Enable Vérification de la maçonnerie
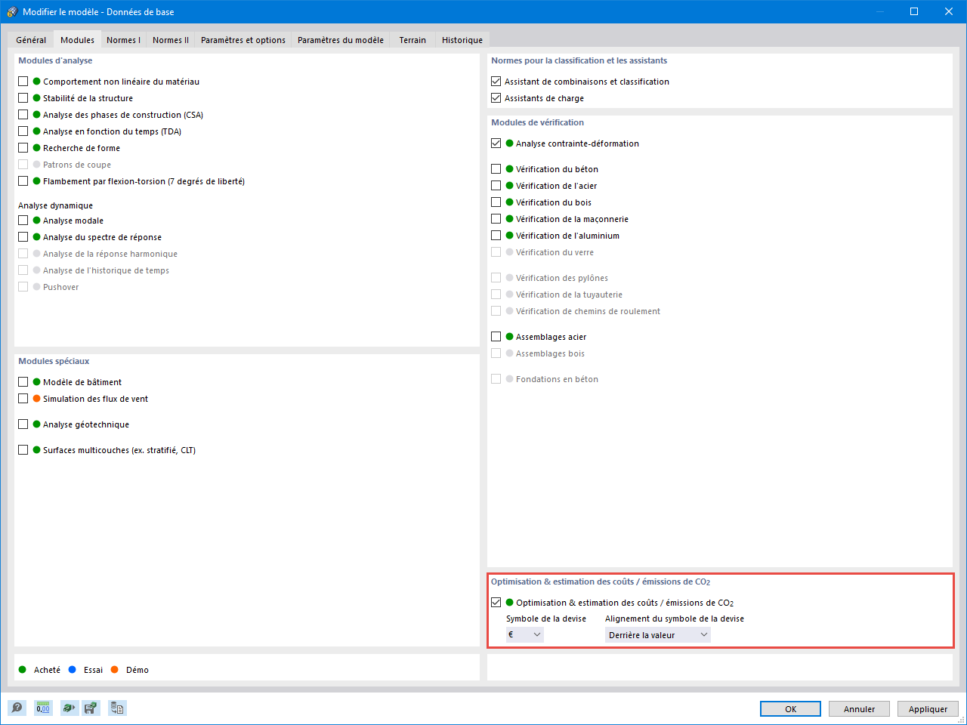This screenshot has width=967, height=725. (x=496, y=218)
